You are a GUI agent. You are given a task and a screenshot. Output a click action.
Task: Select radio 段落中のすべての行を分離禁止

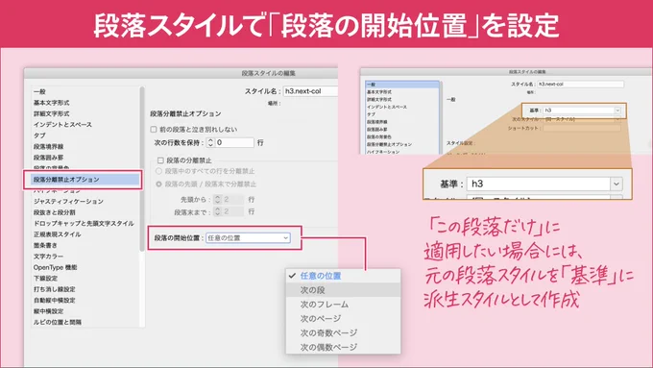pos(158,171)
